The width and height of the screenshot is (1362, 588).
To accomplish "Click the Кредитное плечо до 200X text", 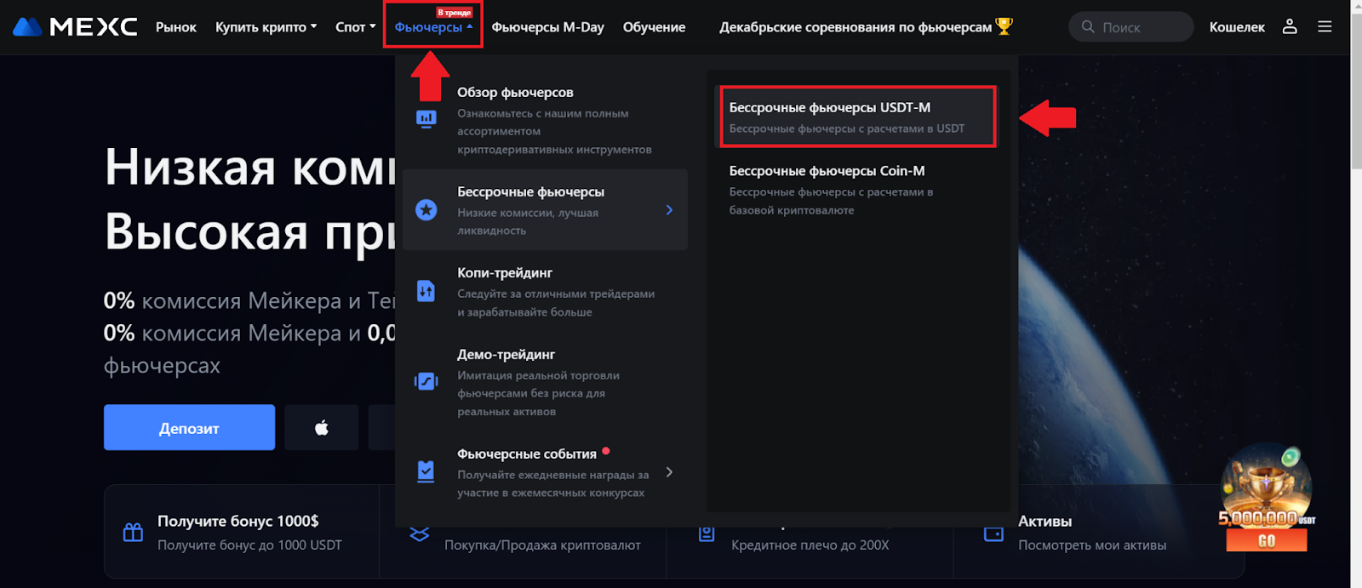I will [810, 545].
